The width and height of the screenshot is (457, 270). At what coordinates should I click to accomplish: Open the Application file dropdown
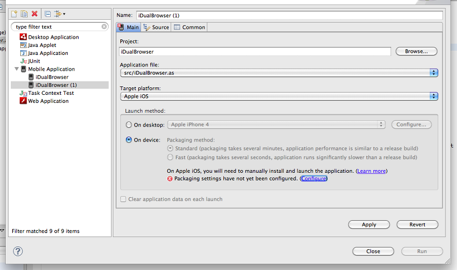click(x=279, y=73)
